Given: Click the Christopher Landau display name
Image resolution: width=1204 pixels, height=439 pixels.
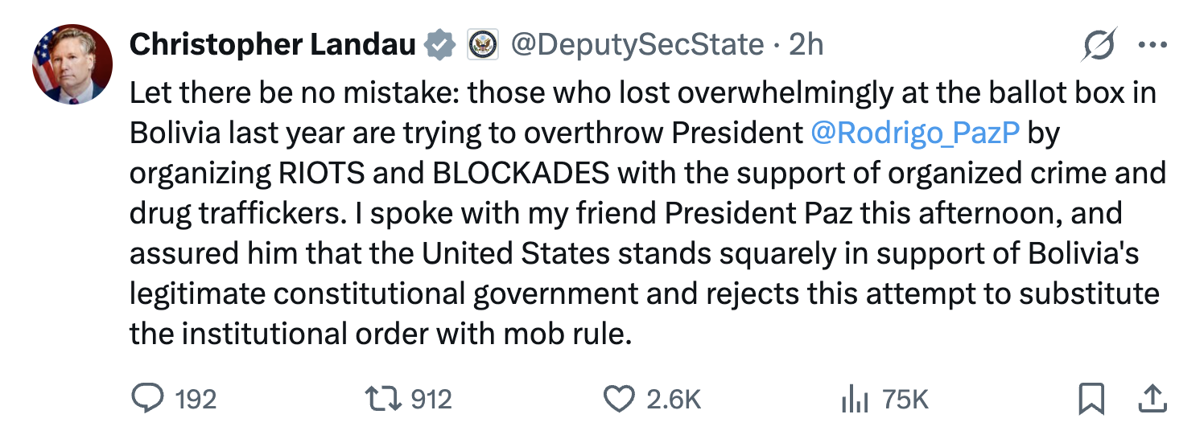Looking at the screenshot, I should pos(272,45).
